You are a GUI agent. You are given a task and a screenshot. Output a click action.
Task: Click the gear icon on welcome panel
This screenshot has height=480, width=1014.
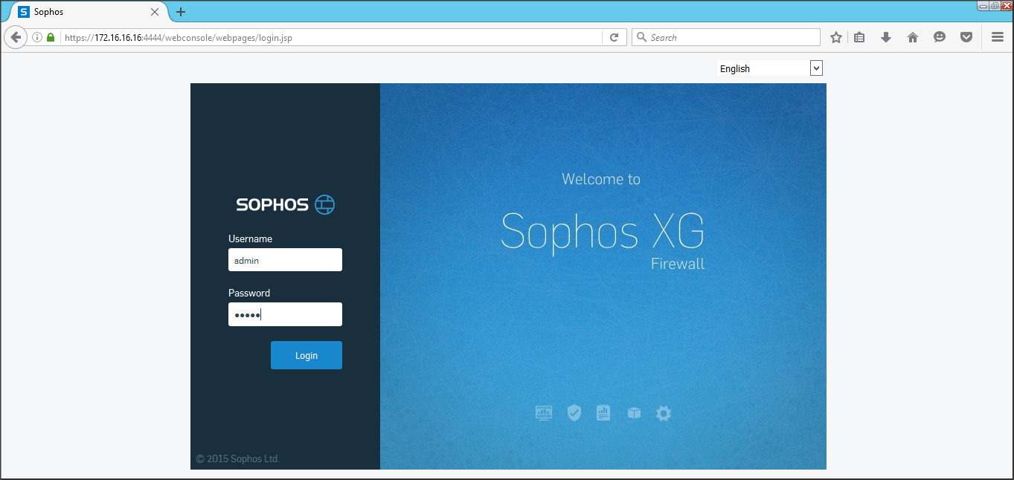click(664, 413)
